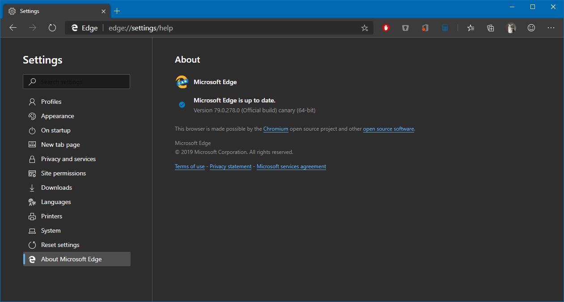Close the Settings tab

[104, 11]
